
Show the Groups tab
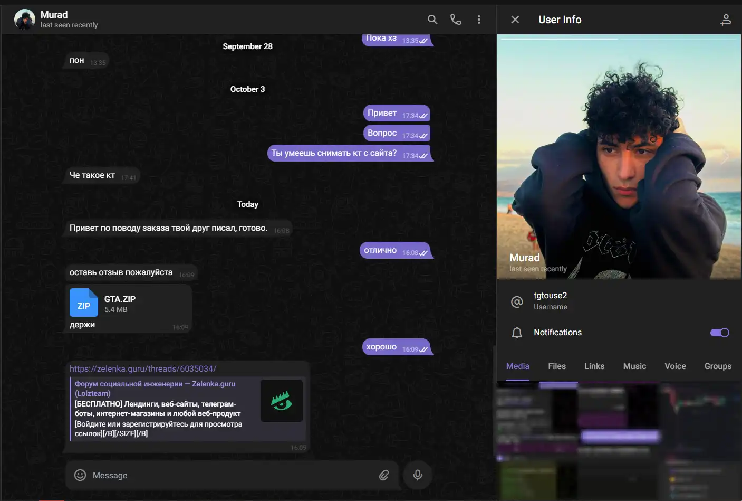(717, 366)
